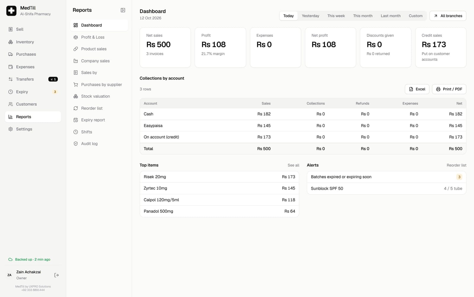Select the Cash account row
This screenshot has height=297, width=474.
(303, 114)
